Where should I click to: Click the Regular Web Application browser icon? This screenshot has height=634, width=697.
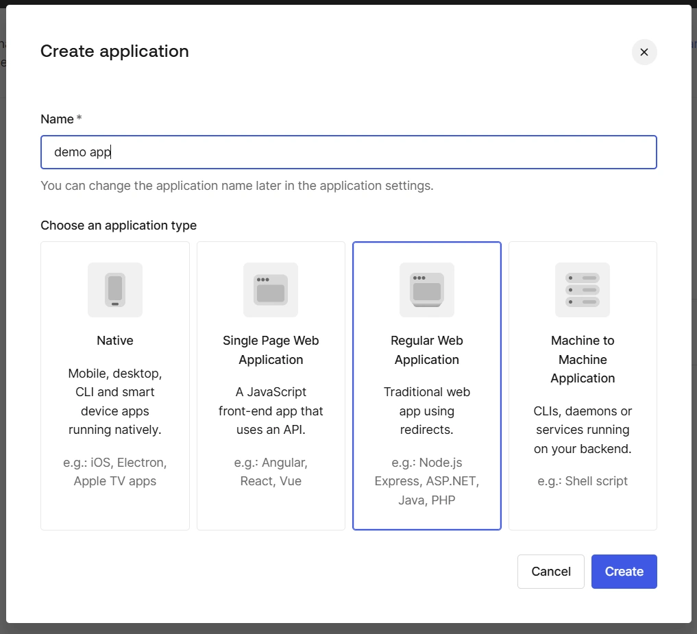pyautogui.click(x=426, y=289)
